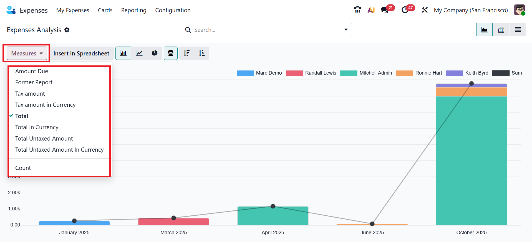This screenshot has height=242, width=532.
Task: Enable the Count measure
Action: [x=23, y=168]
